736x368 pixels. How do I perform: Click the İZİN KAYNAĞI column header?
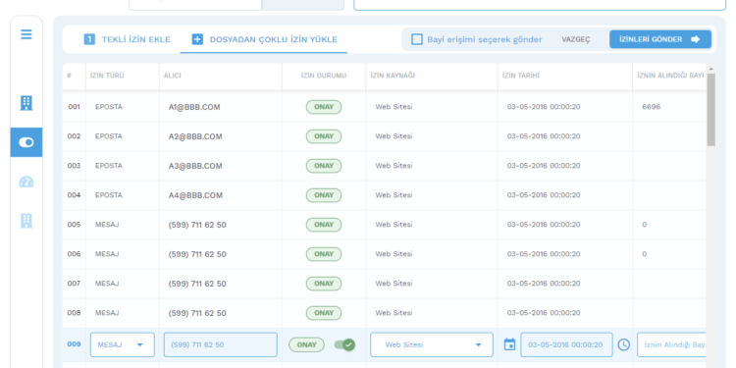393,76
